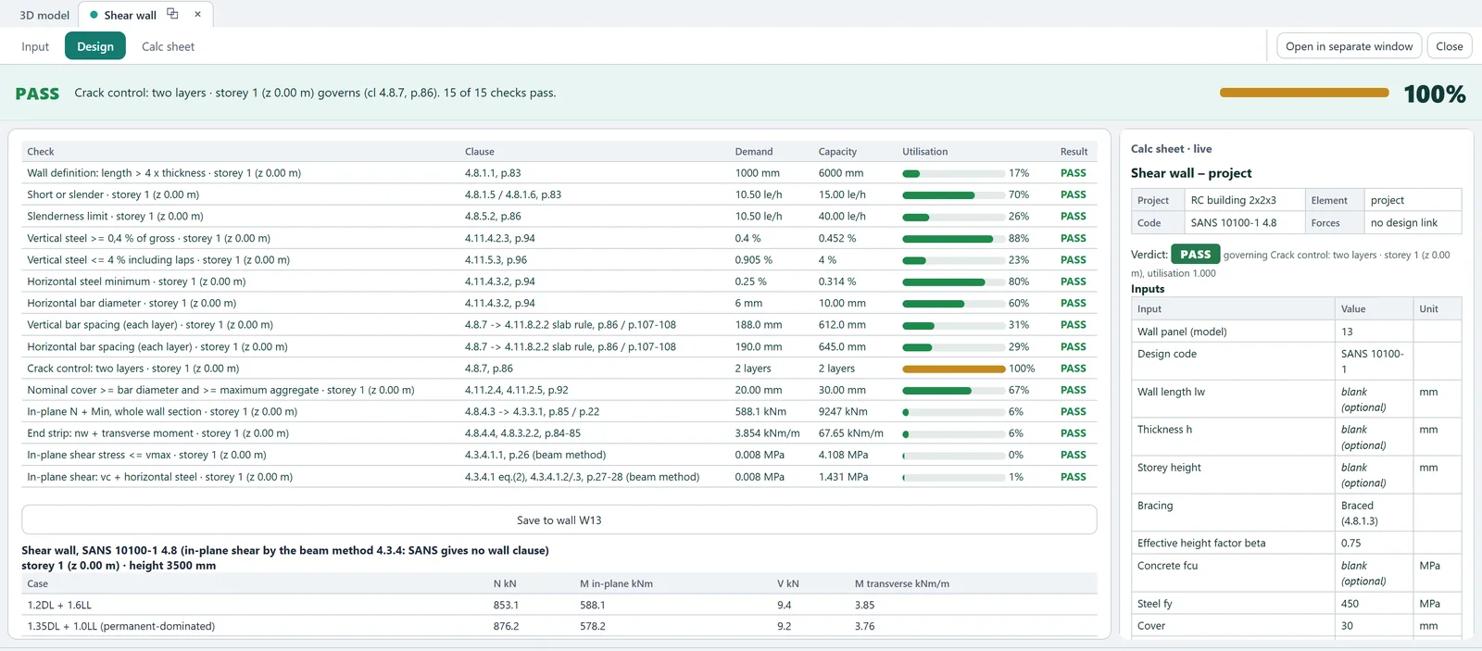1482x651 pixels.
Task: Click the Close button beside Open in separate window
Action: 1450,46
